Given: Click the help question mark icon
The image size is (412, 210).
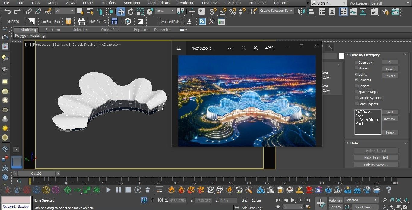Looking at the screenshot, I should pyautogui.click(x=389, y=190).
